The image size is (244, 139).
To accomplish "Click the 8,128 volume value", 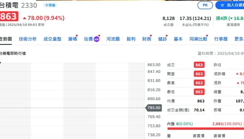I will (169, 18).
